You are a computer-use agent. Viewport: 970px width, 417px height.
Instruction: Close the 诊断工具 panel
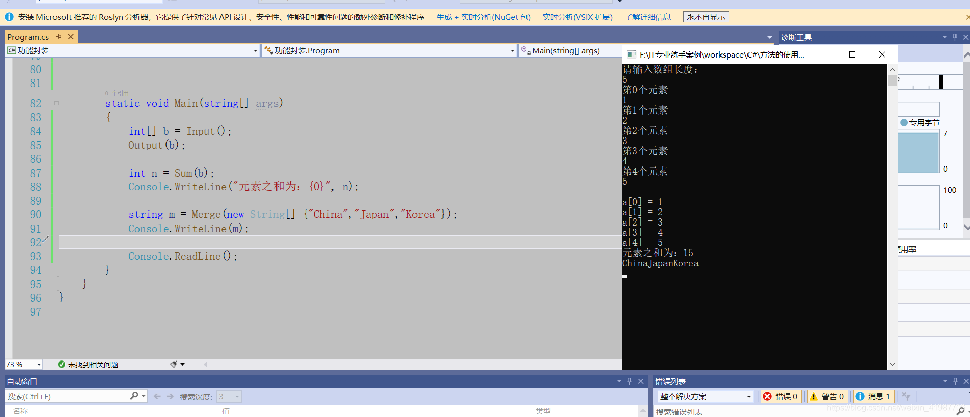965,37
